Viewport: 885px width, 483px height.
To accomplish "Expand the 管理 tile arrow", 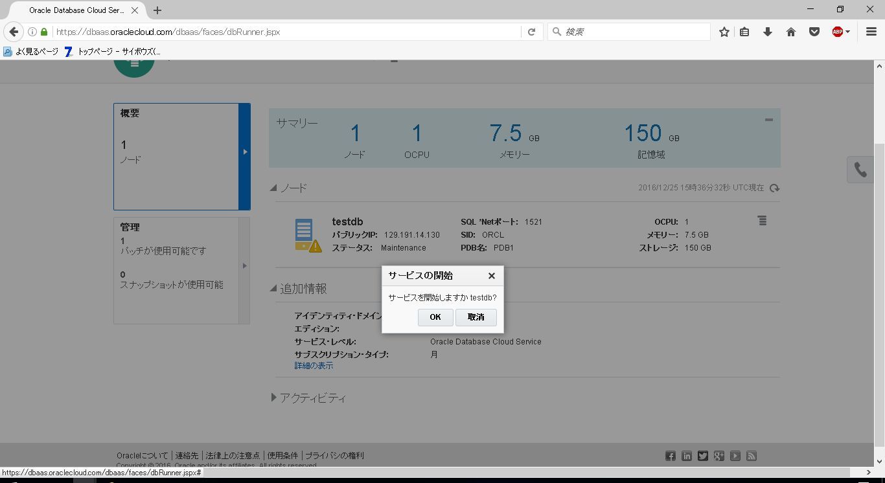I will (244, 265).
